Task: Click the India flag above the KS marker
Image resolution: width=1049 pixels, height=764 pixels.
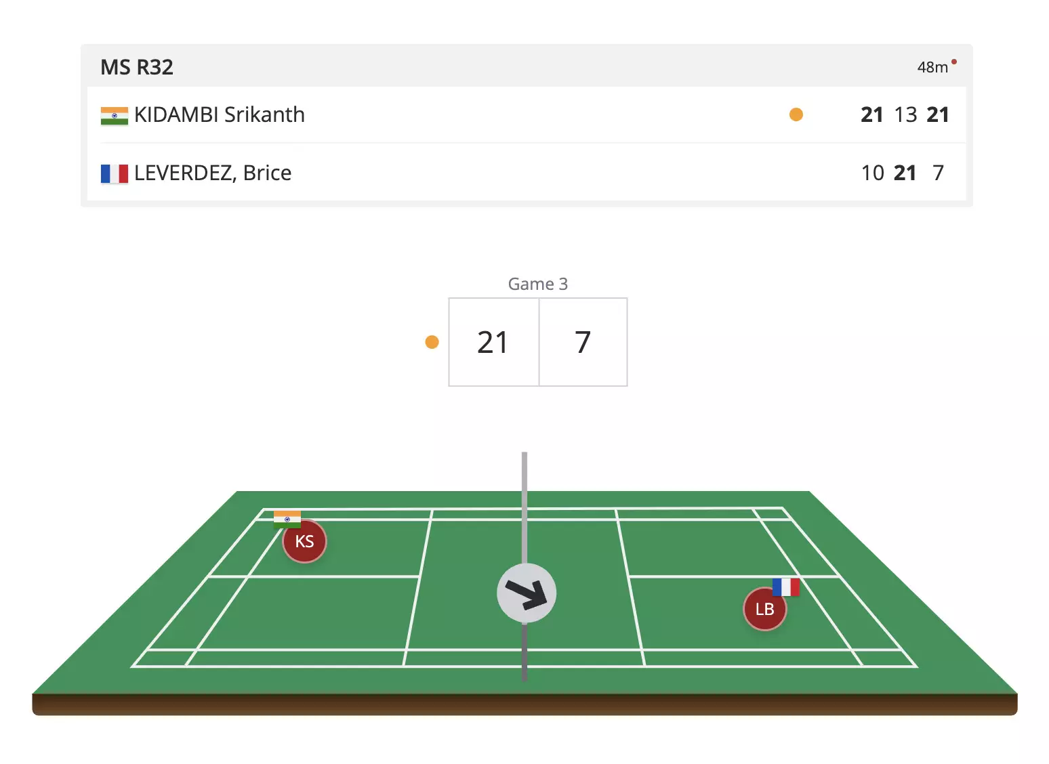Action: [287, 519]
